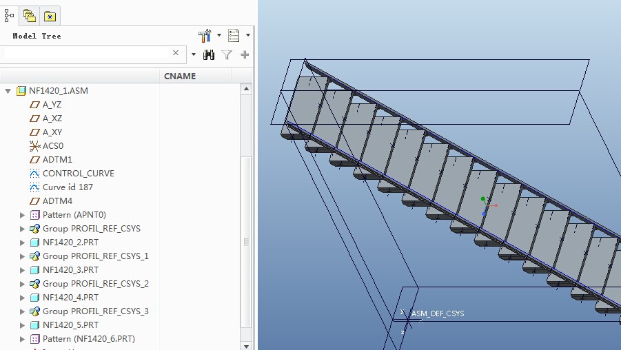Select NF1420_1.ASM assembly in tree
Image resolution: width=621 pixels, height=350 pixels.
tap(58, 91)
